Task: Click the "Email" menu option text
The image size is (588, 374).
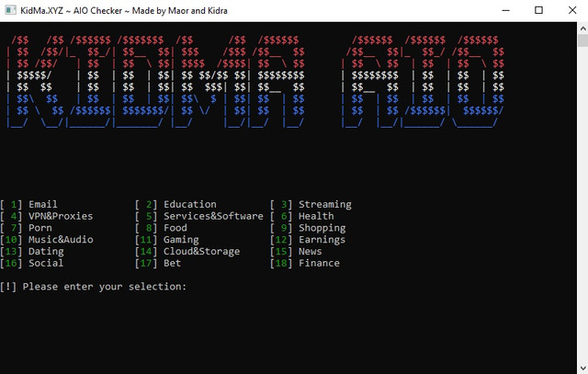Action: pyautogui.click(x=43, y=204)
